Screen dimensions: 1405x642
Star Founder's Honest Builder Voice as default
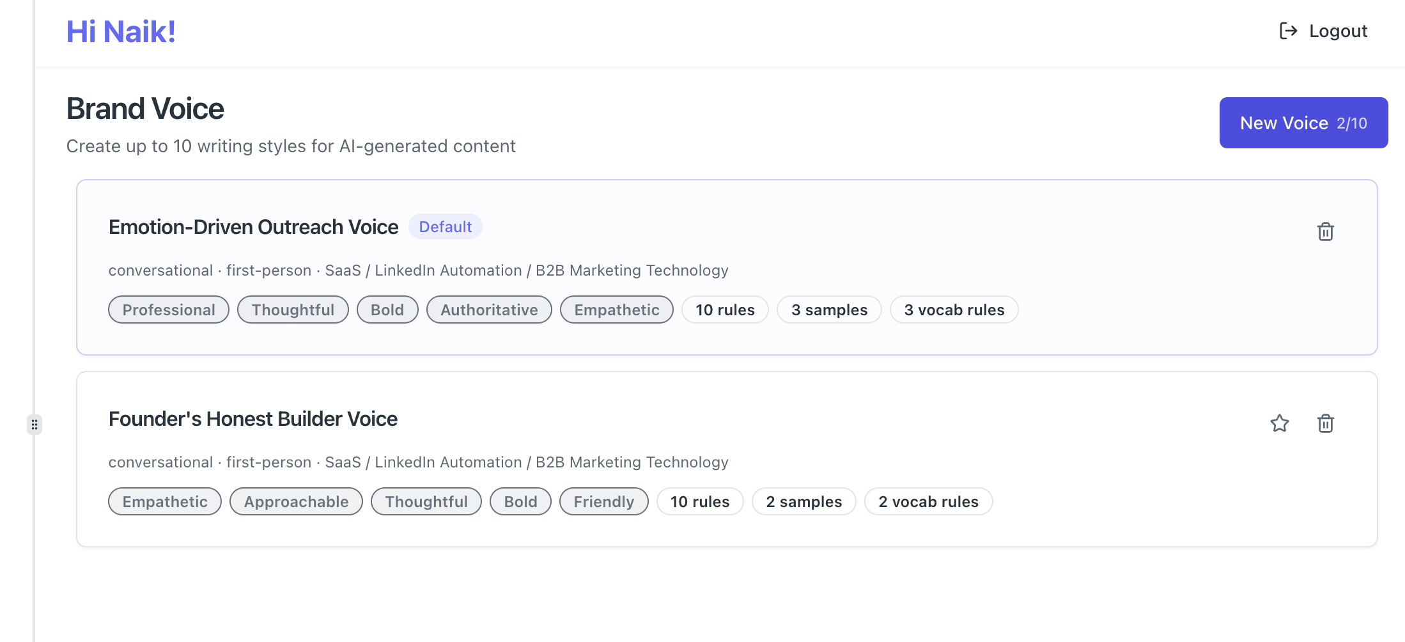tap(1280, 423)
